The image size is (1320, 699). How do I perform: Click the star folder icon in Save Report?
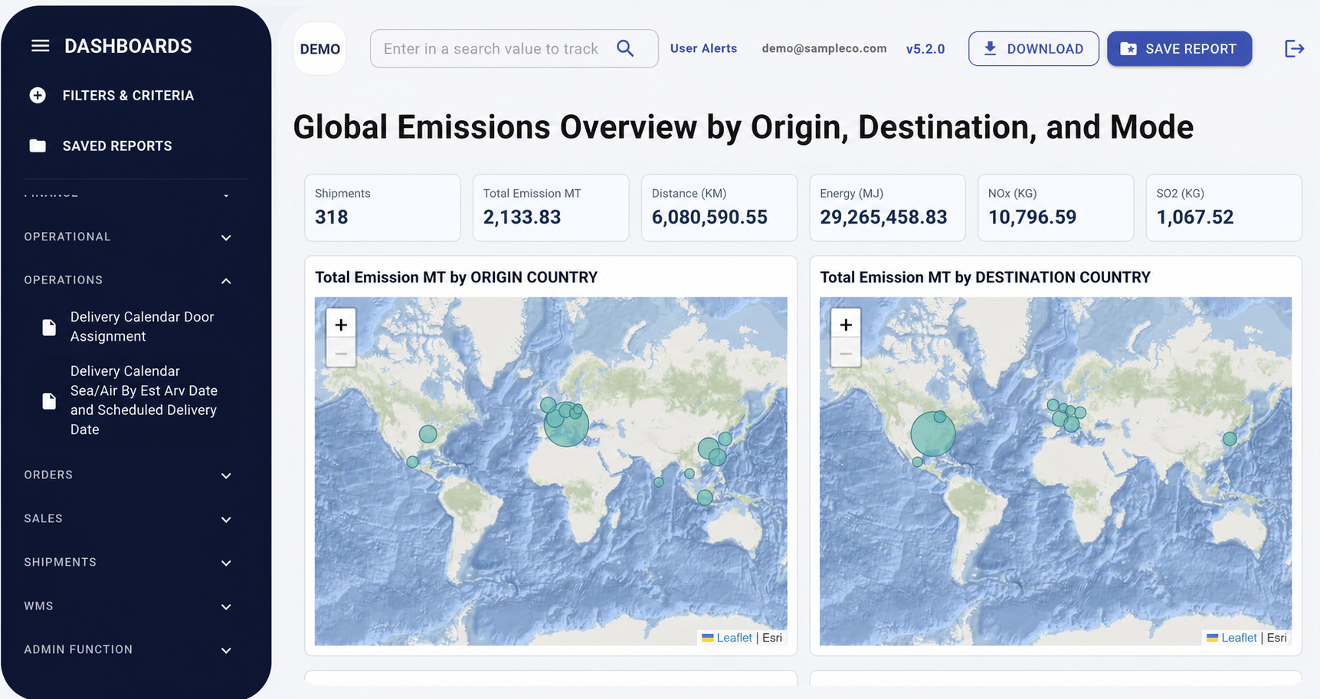coord(1128,49)
